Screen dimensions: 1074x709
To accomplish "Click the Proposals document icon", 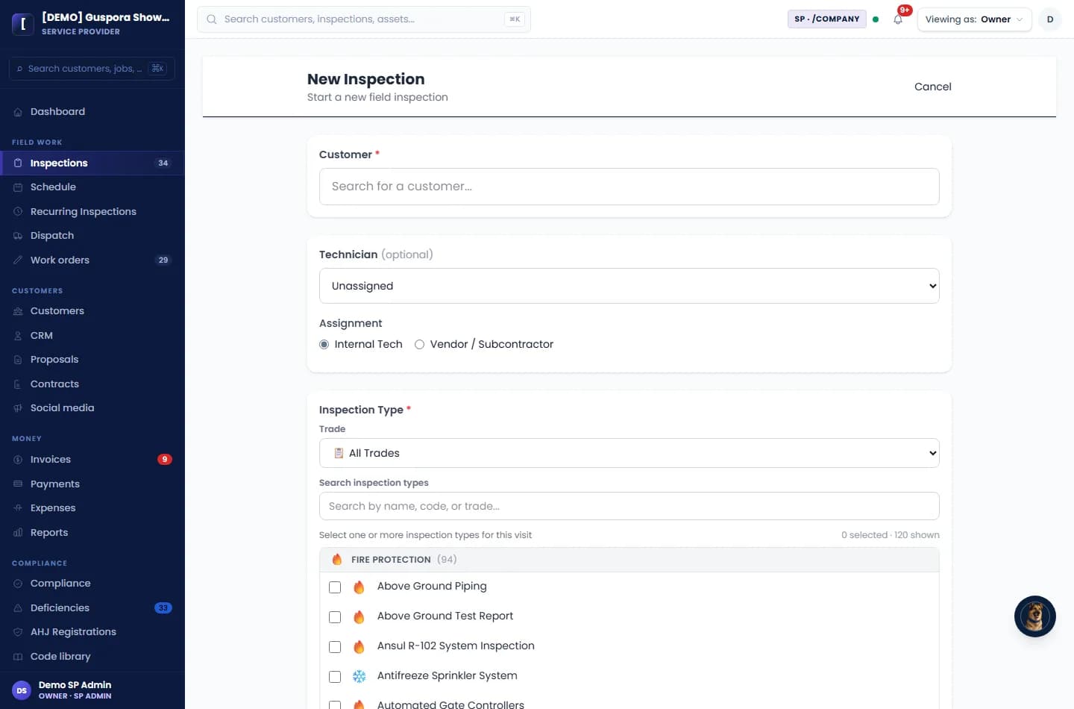I will (x=18, y=360).
